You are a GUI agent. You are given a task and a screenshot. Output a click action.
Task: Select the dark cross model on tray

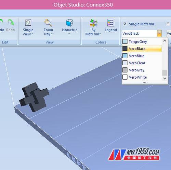34,97
